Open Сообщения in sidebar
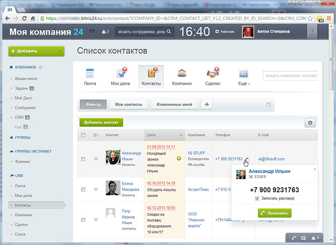336x245 pixels. (25, 108)
